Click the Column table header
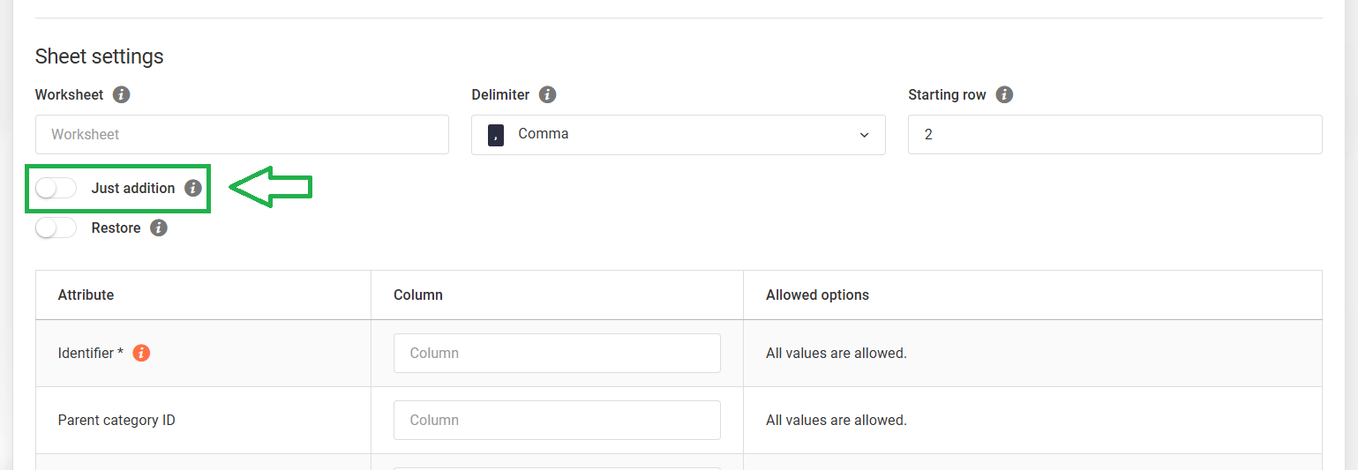Screen dimensions: 1358x470 (418, 295)
